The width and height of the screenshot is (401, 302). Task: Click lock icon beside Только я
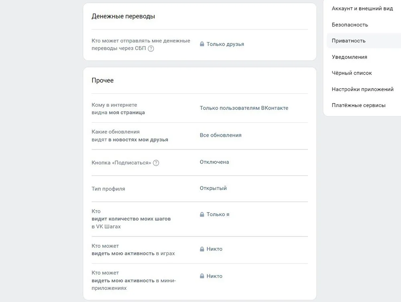tap(202, 214)
